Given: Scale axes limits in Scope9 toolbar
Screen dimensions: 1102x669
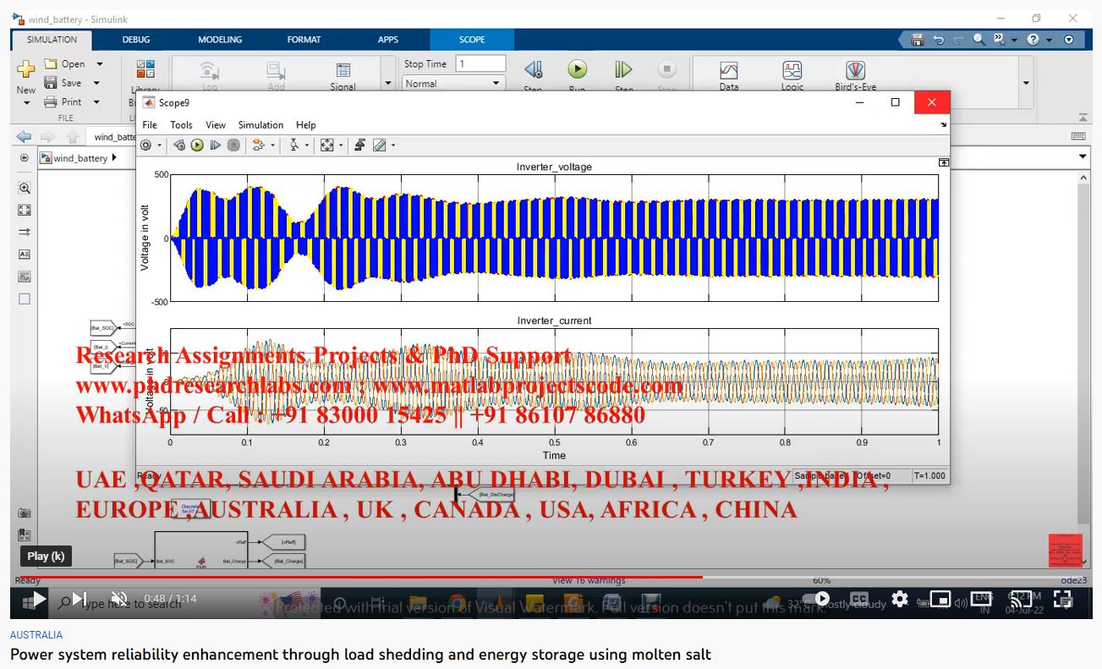Looking at the screenshot, I should [327, 145].
